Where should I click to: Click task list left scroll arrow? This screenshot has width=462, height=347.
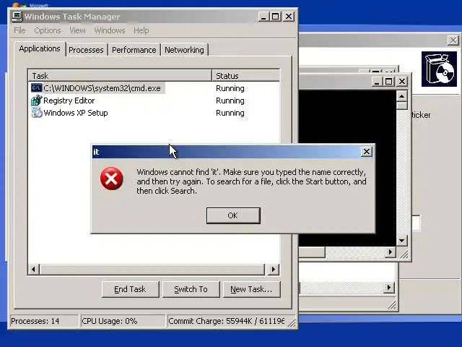click(34, 269)
